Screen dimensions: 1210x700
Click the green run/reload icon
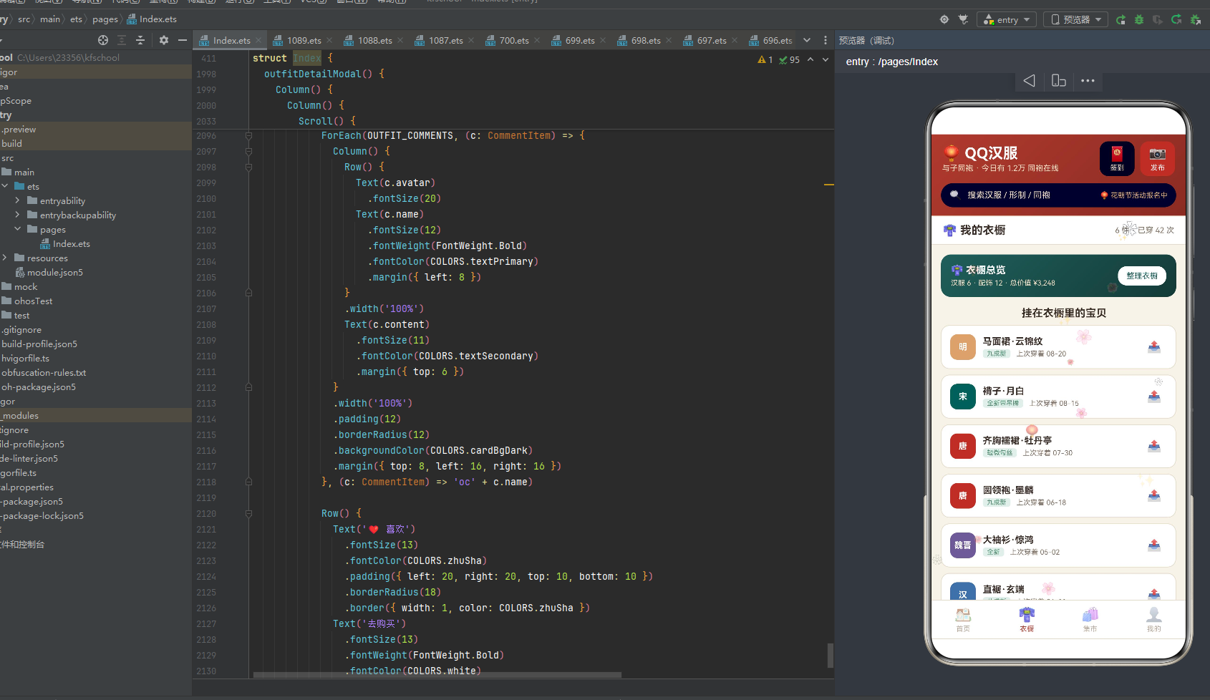1121,19
